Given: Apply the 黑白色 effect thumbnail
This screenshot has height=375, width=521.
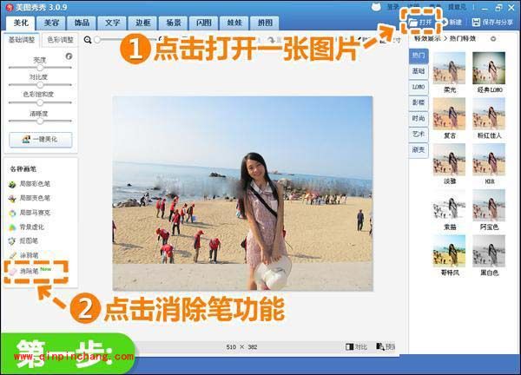Looking at the screenshot, I should 489,251.
